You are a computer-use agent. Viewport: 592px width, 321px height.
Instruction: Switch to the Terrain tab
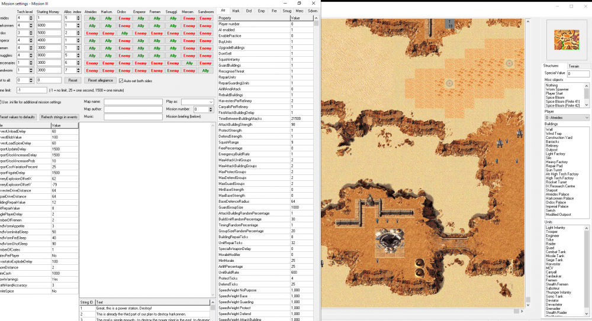(x=574, y=66)
